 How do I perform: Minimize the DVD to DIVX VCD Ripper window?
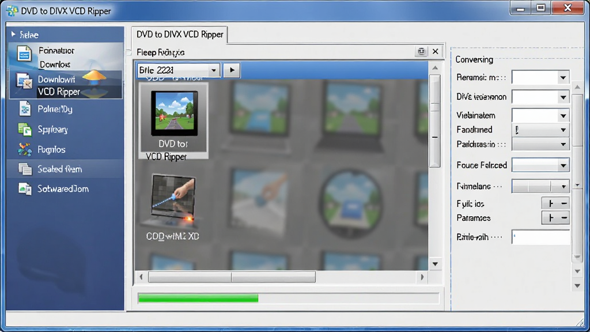point(520,8)
